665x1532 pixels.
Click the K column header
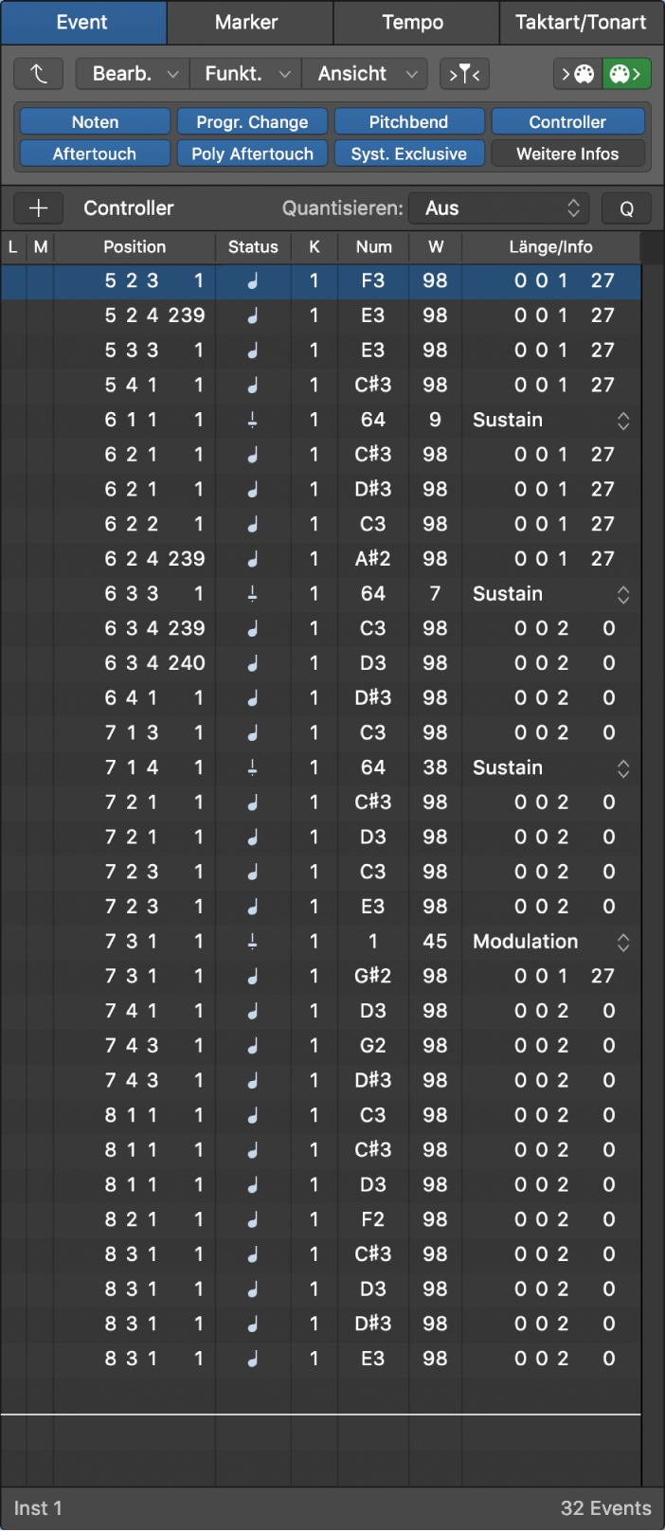(x=315, y=247)
